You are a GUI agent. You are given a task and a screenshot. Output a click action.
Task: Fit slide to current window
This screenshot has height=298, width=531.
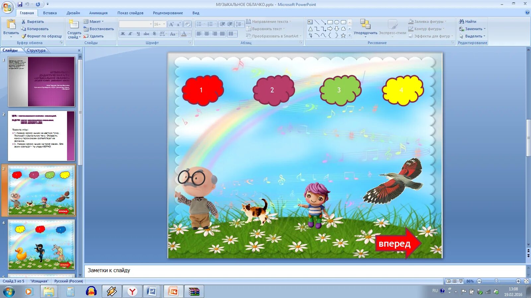(526, 281)
